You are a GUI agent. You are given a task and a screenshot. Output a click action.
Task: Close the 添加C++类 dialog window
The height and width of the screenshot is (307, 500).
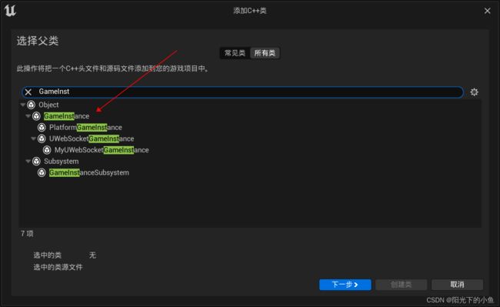pos(487,11)
